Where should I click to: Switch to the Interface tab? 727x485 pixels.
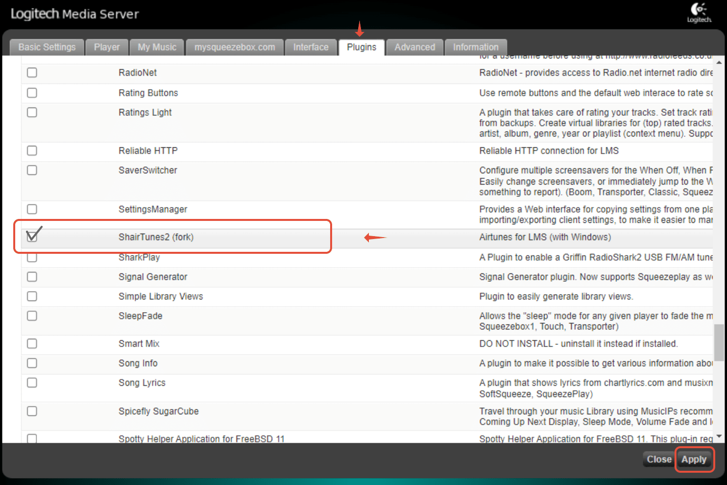point(311,47)
